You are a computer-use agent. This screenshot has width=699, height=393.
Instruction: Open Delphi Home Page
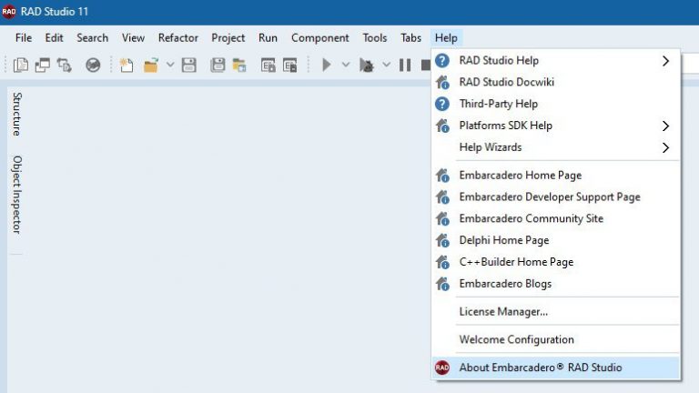[556, 240]
